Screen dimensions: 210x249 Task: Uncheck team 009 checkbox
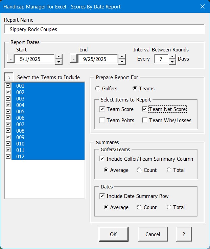(8, 137)
